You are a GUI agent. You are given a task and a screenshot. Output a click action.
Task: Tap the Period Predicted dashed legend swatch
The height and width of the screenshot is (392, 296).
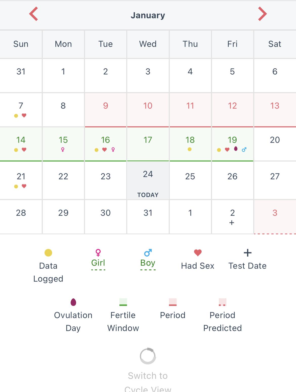223,302
